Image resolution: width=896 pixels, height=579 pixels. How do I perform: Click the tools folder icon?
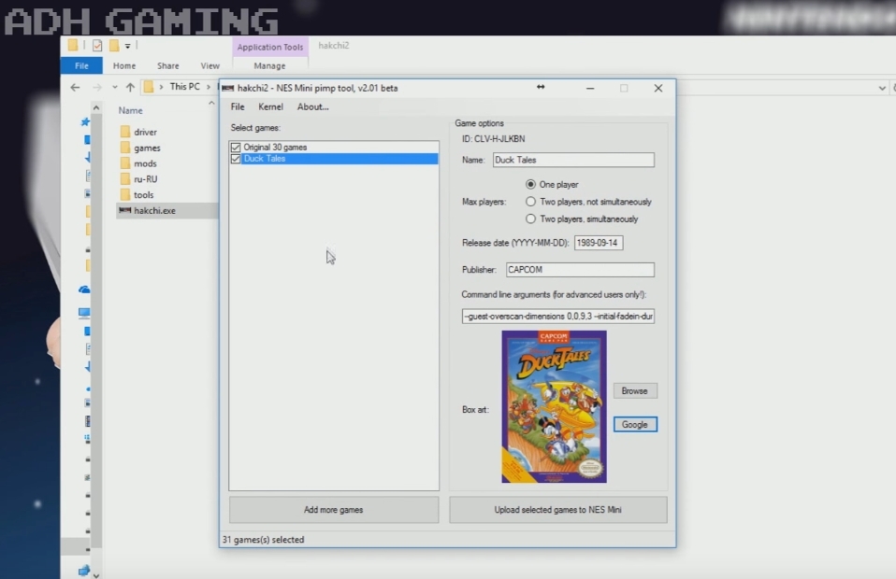tap(125, 195)
